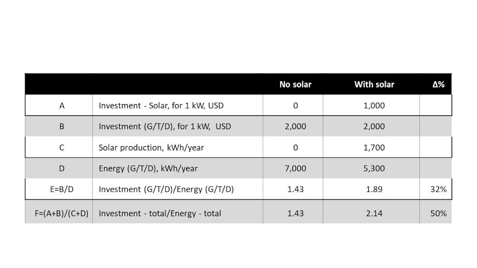Select the 1,000 solar investment value
This screenshot has height=268, width=477.
point(374,106)
